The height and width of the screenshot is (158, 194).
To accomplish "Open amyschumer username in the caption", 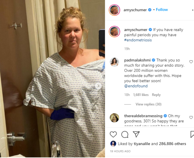I will (136, 30).
